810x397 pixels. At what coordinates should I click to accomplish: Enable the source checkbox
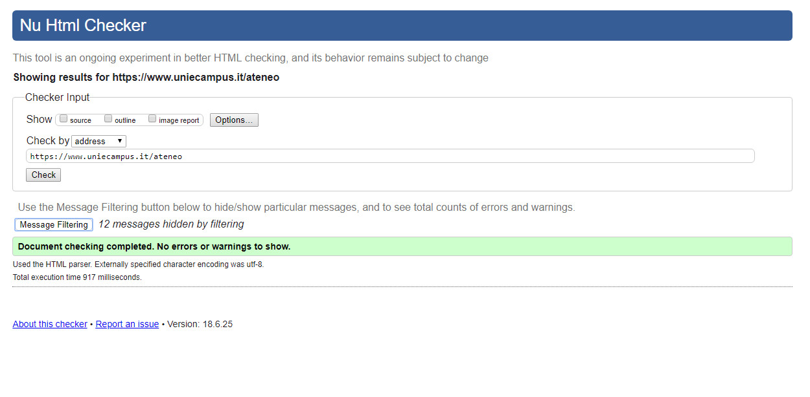point(64,119)
